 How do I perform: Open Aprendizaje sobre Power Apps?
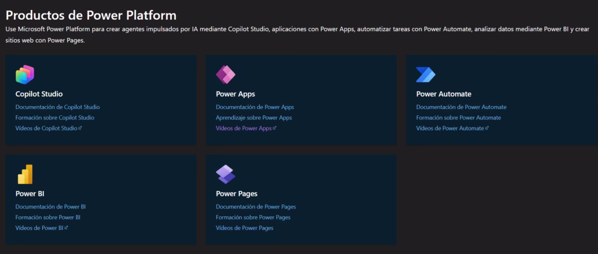click(x=253, y=118)
